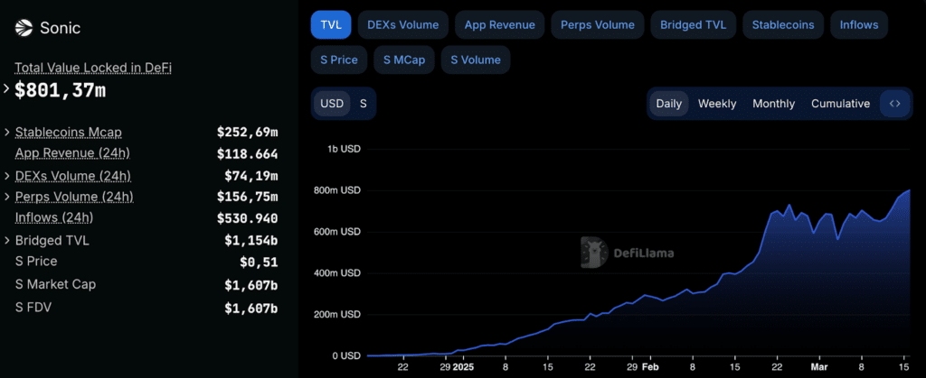The height and width of the screenshot is (378, 926).
Task: Click the 600m USD axis label
Action: (x=338, y=232)
